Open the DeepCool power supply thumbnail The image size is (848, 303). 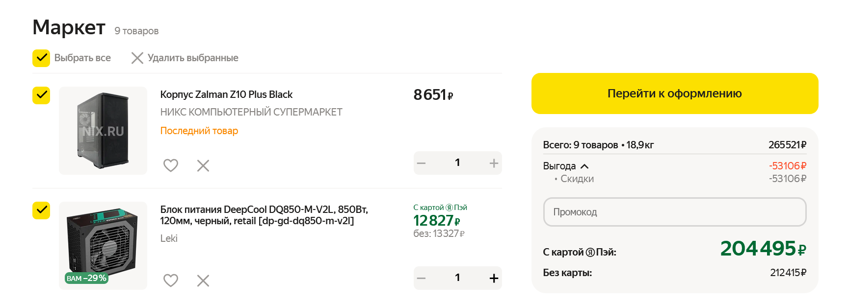(103, 246)
